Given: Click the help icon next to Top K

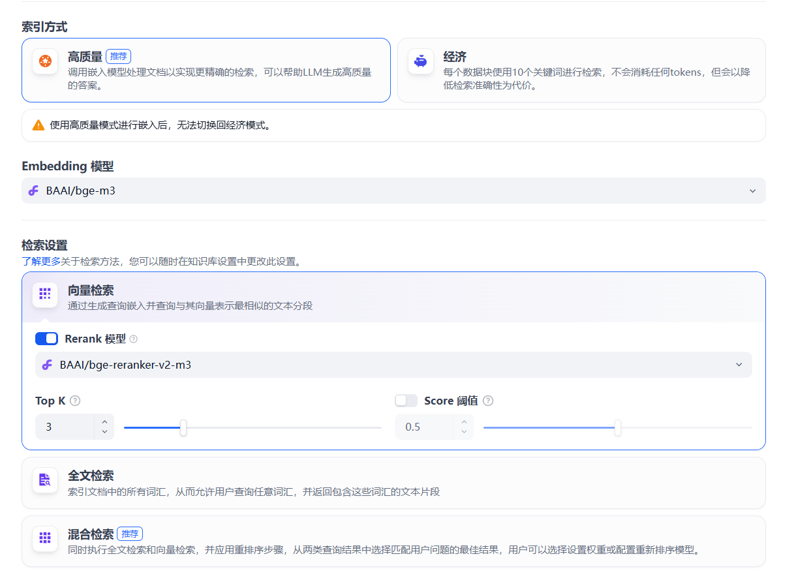Looking at the screenshot, I should click(x=75, y=401).
